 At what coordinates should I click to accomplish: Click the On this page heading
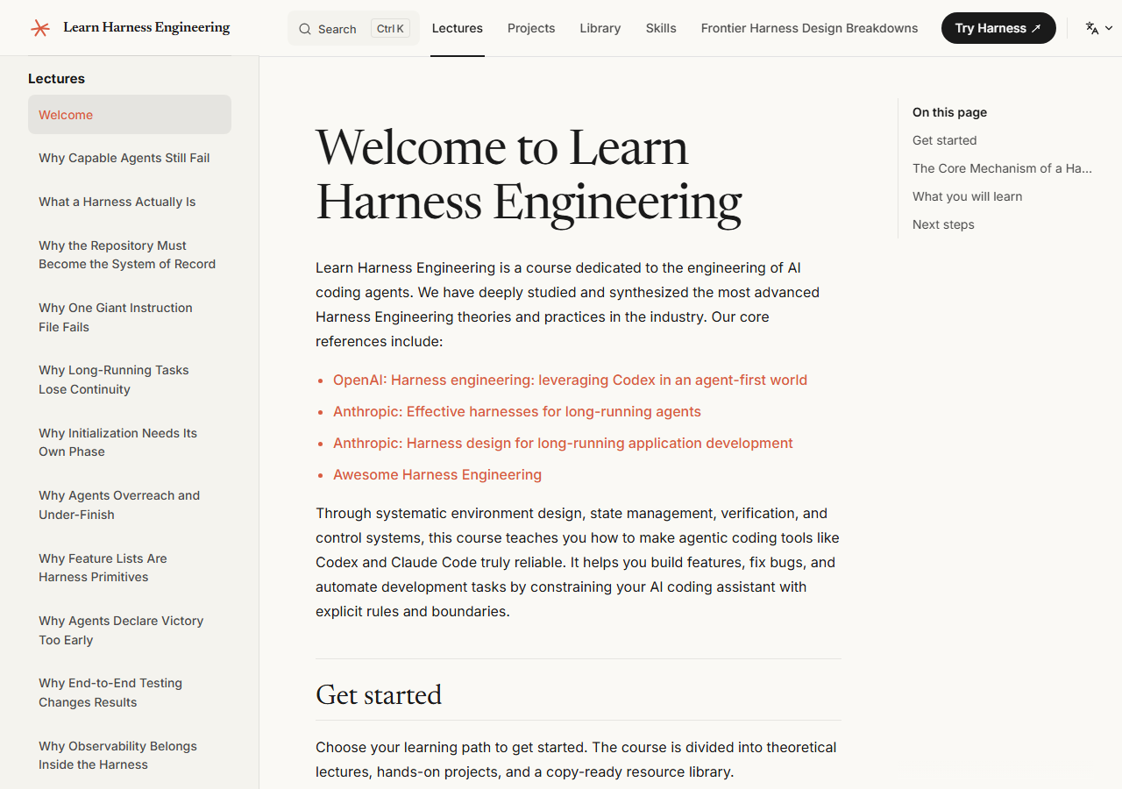(949, 112)
